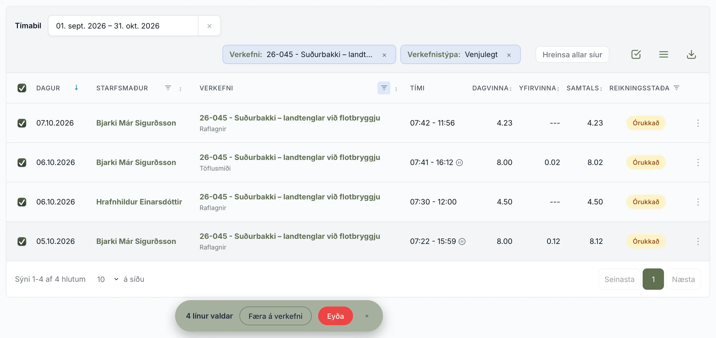716x338 pixels.
Task: Sort by Dagur arrow icon
Action: (x=76, y=88)
